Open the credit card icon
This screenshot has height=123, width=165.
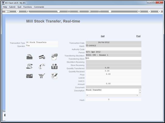(42, 57)
